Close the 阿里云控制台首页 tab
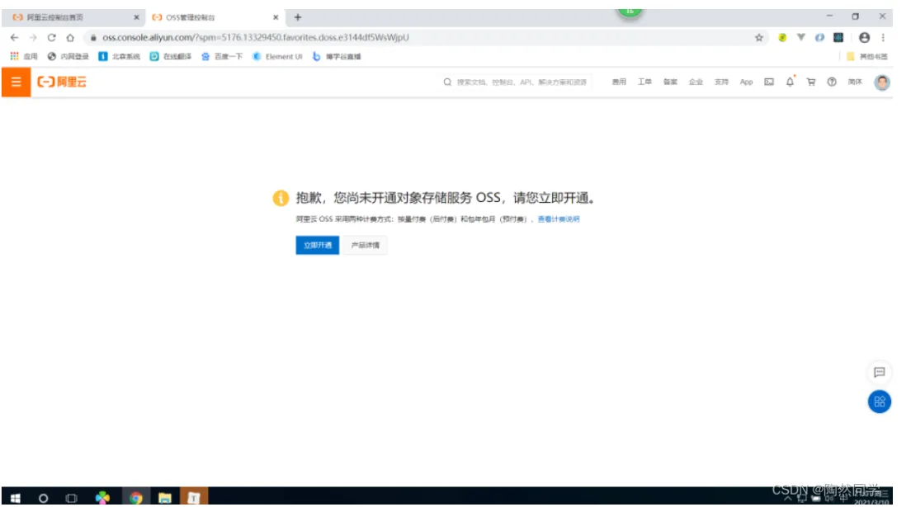Viewport: 911px width, 507px height. (x=136, y=17)
